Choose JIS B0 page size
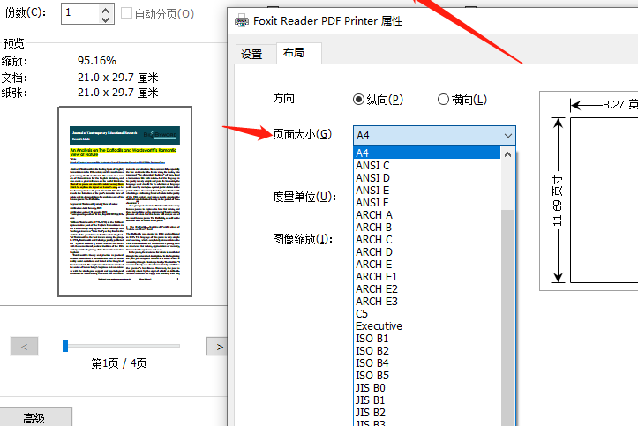The width and height of the screenshot is (638, 426). coord(427,388)
